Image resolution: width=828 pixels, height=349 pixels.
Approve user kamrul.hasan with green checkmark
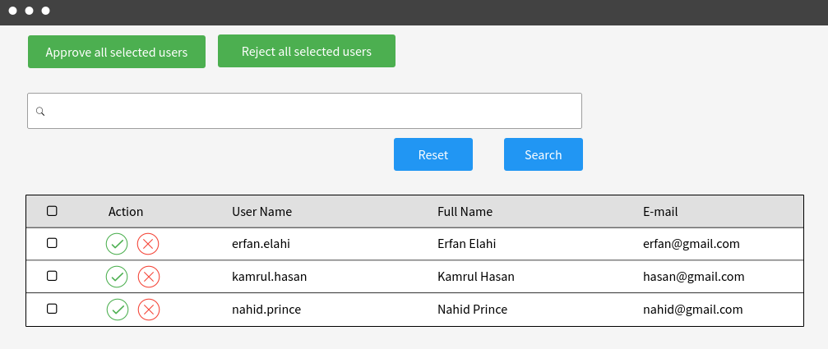coord(117,277)
